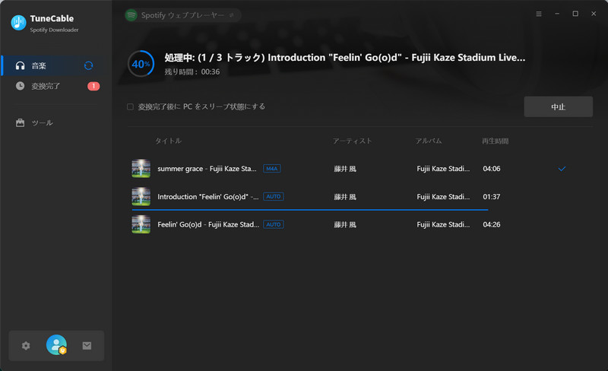This screenshot has width=608, height=371.
Task: Click the タイトル column header
Action: coord(168,141)
